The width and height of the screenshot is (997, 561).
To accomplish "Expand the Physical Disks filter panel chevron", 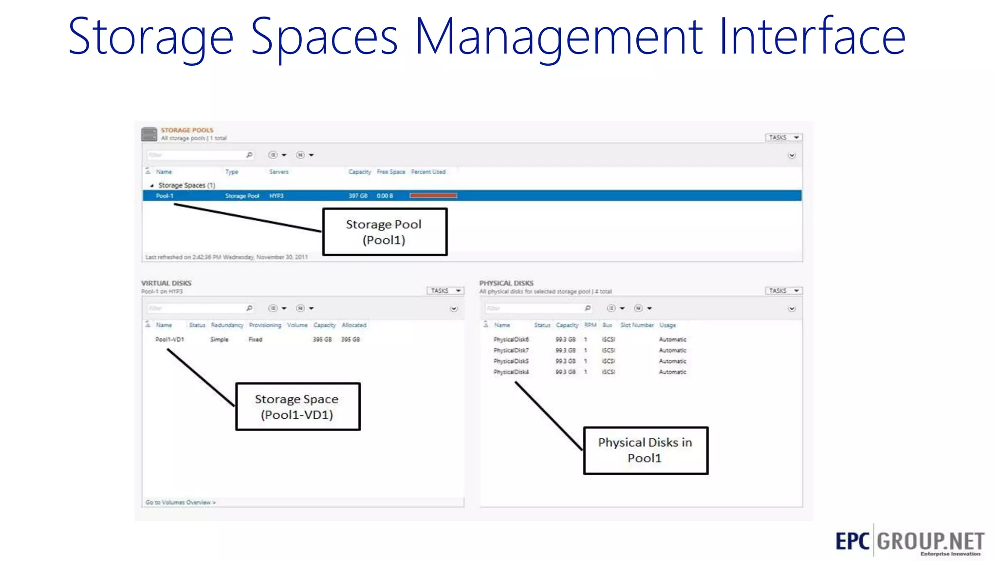I will [x=792, y=309].
